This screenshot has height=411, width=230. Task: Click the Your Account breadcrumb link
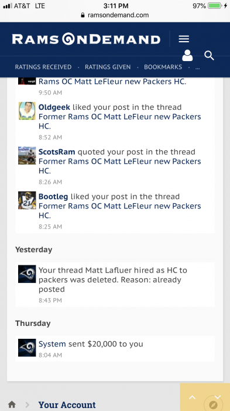click(67, 405)
